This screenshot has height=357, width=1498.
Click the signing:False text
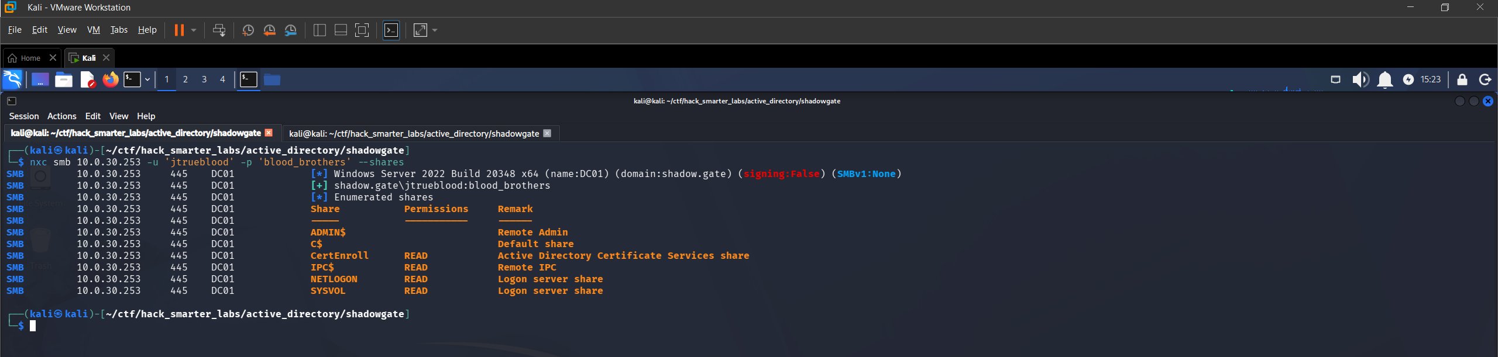(782, 174)
